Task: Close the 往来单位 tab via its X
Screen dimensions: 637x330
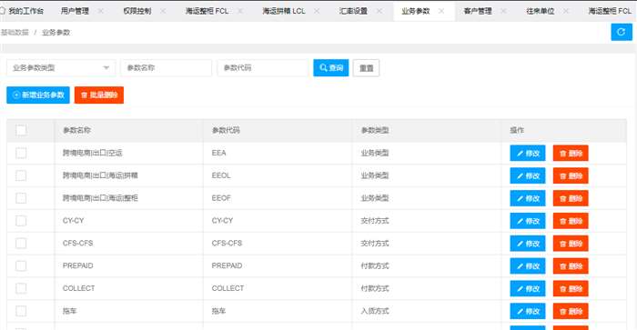Action: [x=566, y=11]
